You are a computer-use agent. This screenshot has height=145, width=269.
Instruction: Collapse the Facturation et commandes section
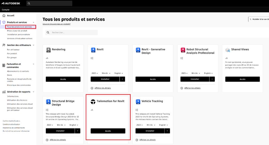point(34,64)
